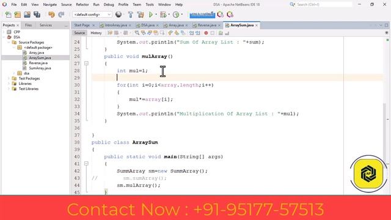
Task: Click the Comment icon in editor toolbar
Action: click(x=221, y=33)
